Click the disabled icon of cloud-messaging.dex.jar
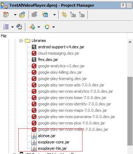This screenshot has width=133, height=154. (34, 53)
